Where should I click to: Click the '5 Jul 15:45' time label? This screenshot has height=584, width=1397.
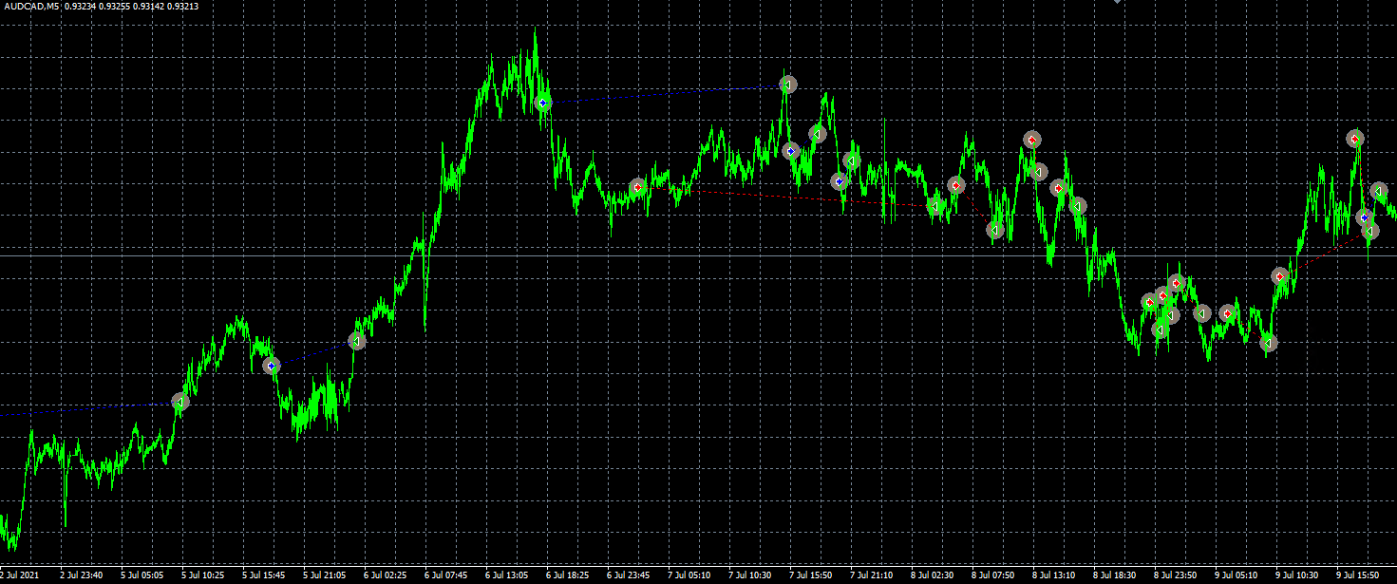(263, 575)
